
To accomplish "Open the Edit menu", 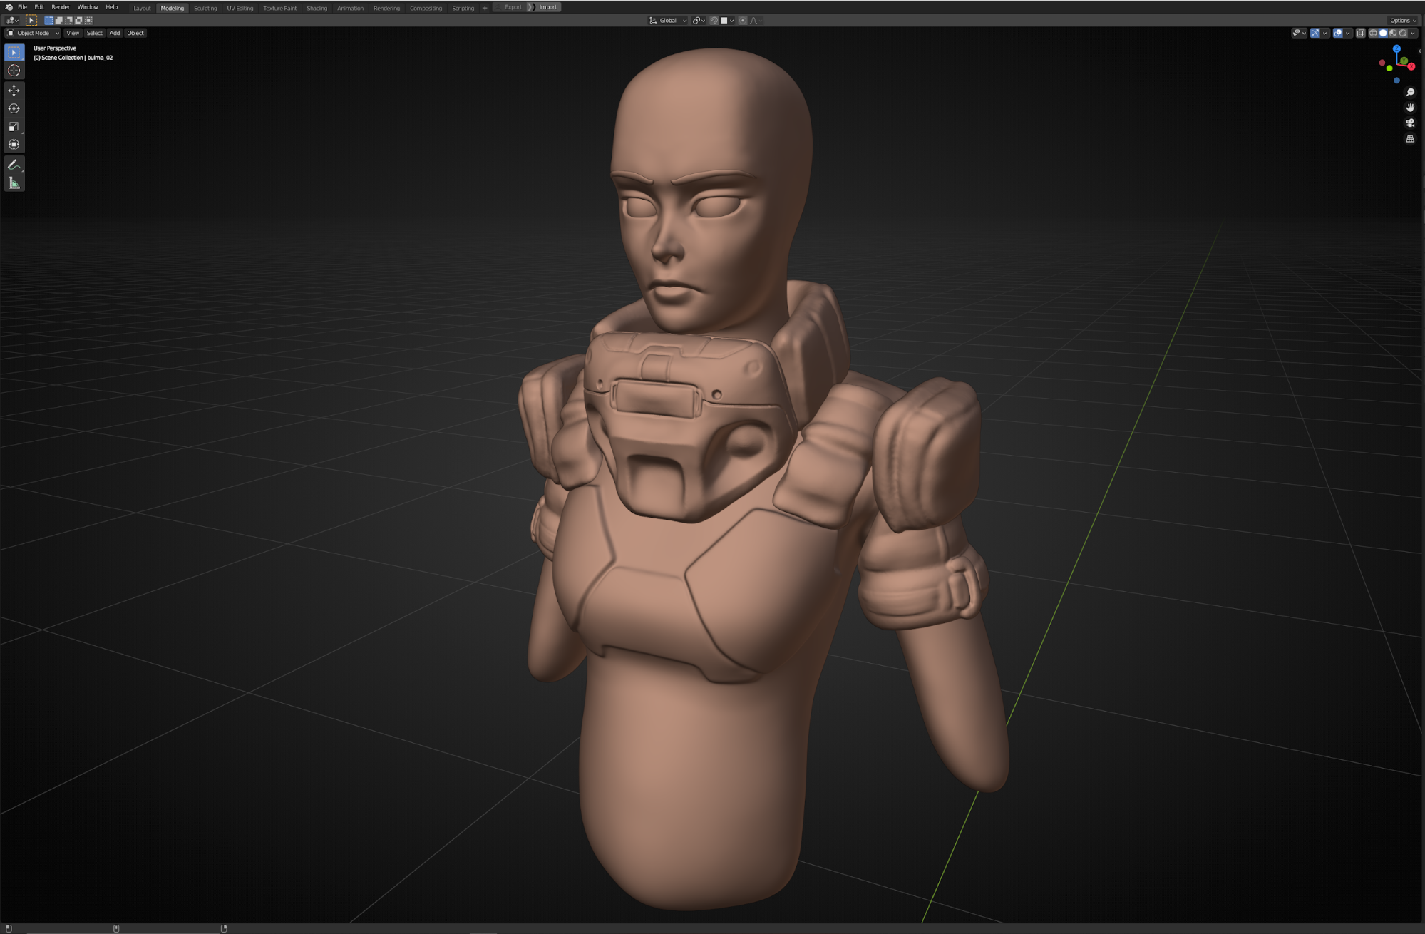I will (39, 7).
